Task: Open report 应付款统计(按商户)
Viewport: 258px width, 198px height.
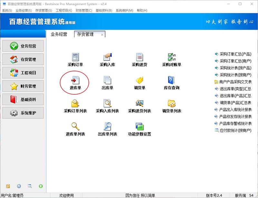Action: (x=233, y=130)
